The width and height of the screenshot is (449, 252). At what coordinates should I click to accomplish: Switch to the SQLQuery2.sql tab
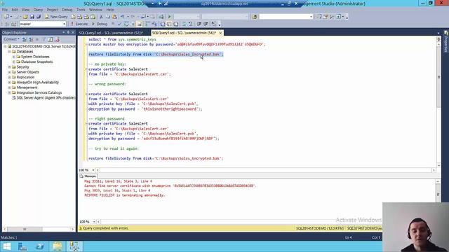point(111,33)
